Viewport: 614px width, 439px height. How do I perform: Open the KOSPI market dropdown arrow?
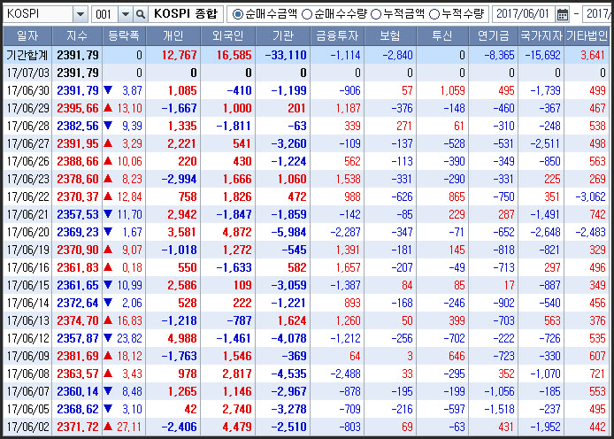81,14
